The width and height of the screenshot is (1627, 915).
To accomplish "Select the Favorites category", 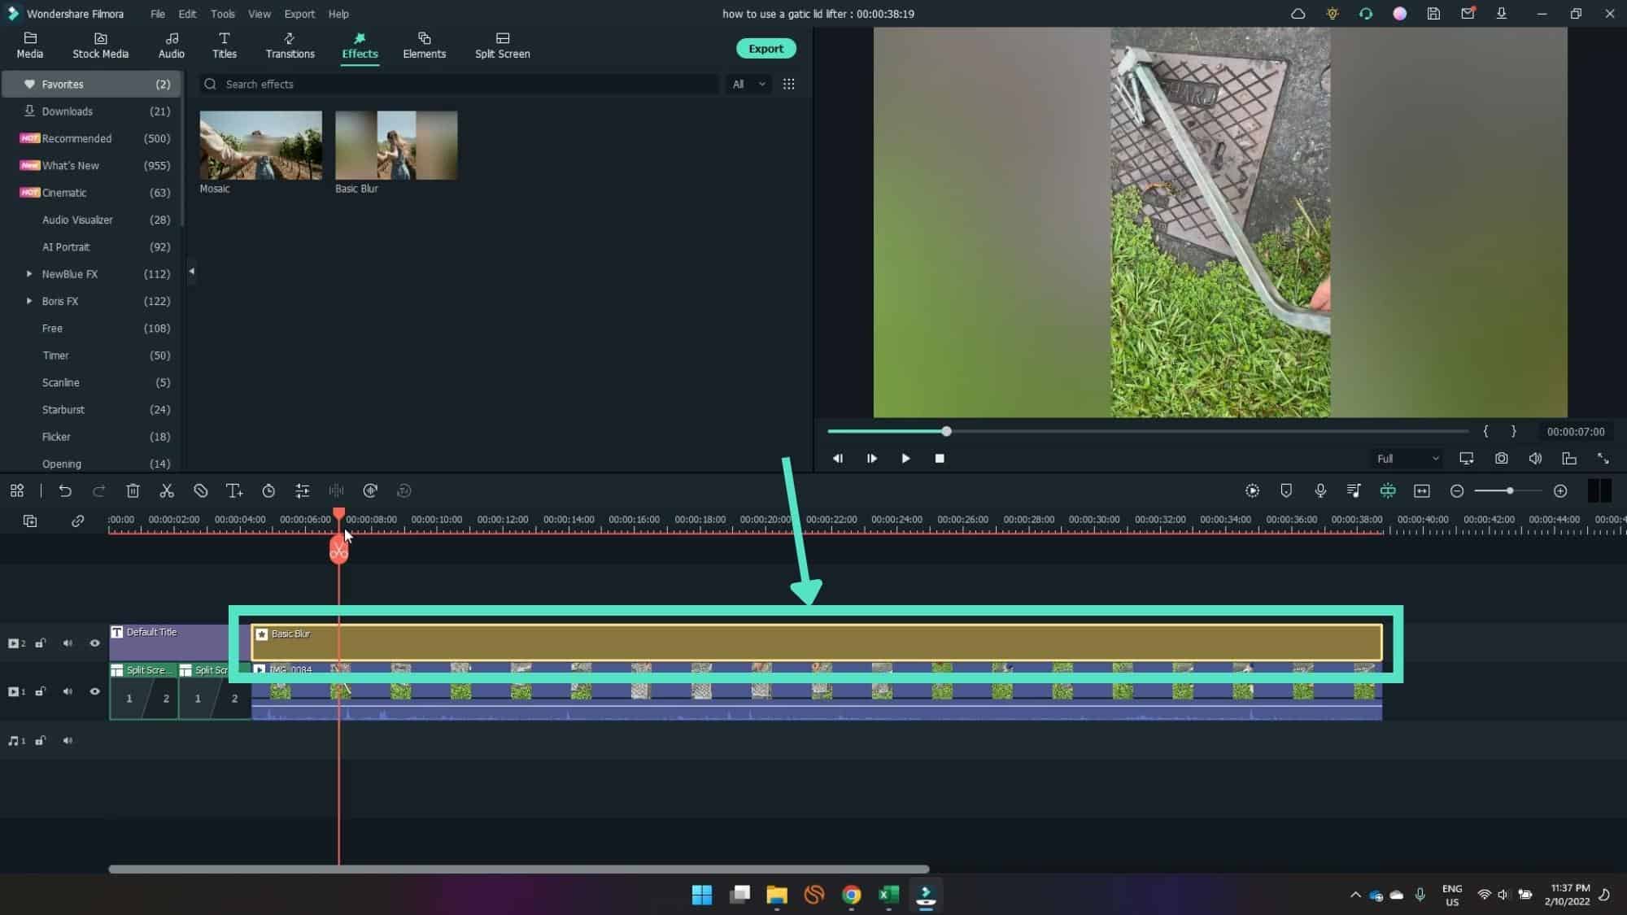I will click(x=91, y=84).
